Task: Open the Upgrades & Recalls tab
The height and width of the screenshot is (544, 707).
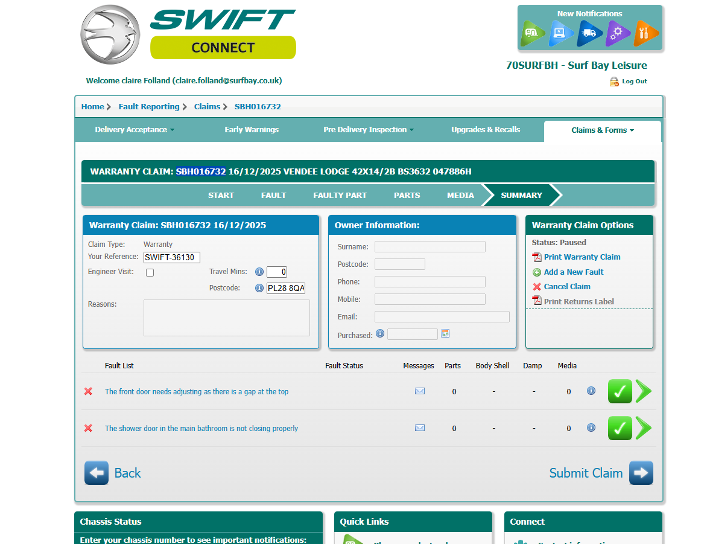Action: (x=486, y=130)
